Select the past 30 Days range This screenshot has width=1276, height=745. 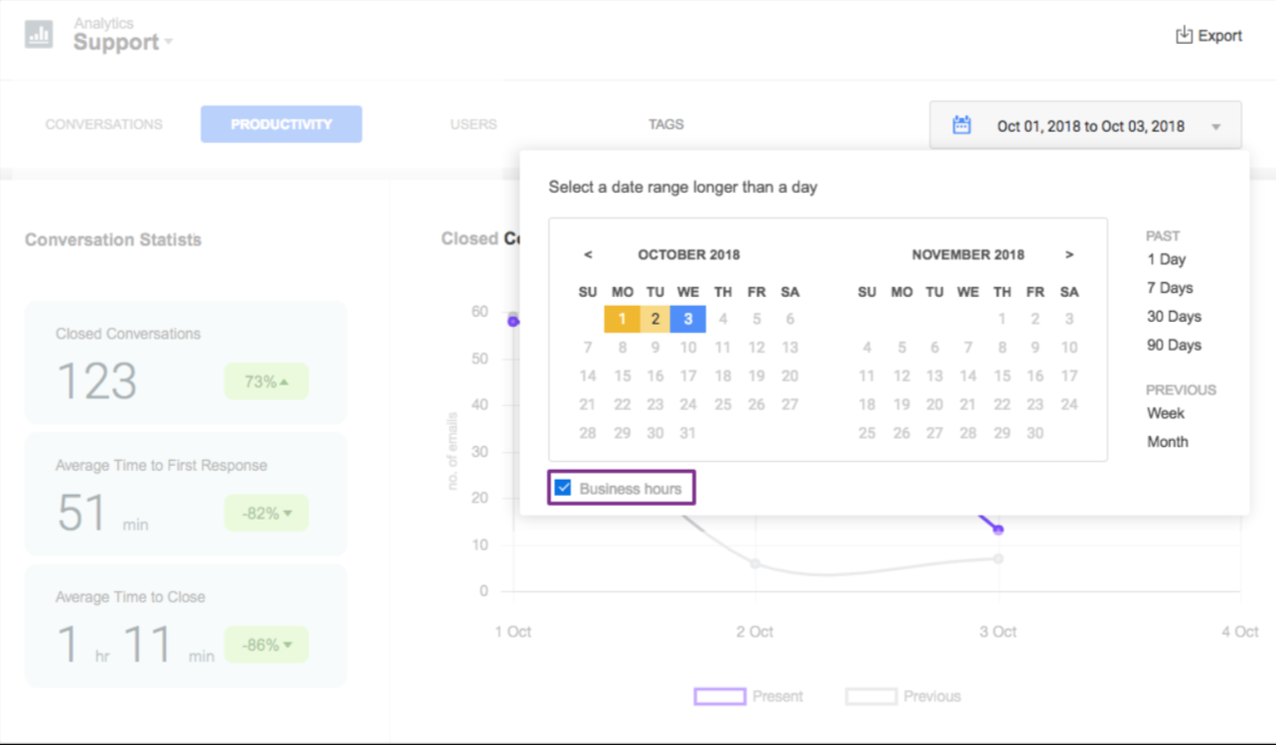1174,317
